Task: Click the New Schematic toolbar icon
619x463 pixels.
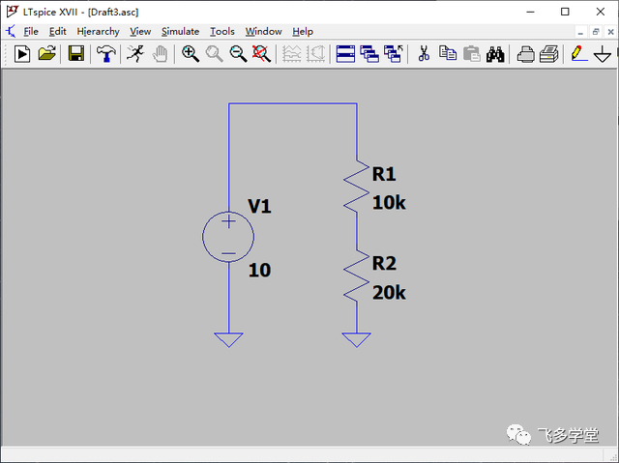Action: coord(22,53)
